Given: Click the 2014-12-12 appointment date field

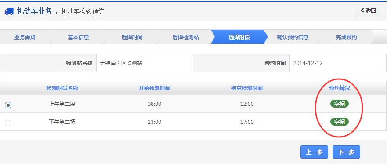Looking at the screenshot, I should tap(338, 63).
